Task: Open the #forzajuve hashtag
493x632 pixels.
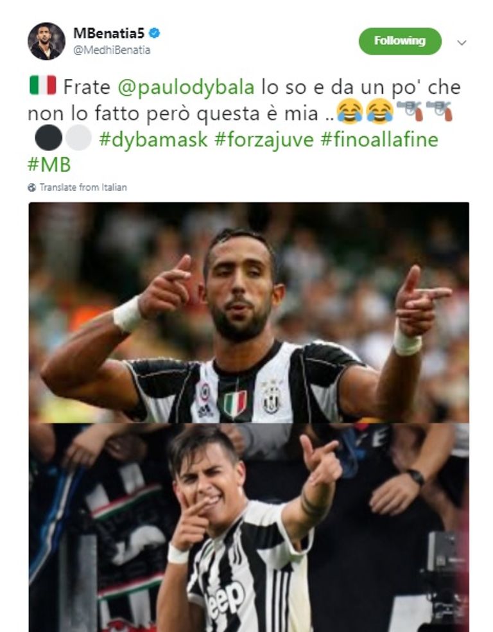Action: point(264,139)
